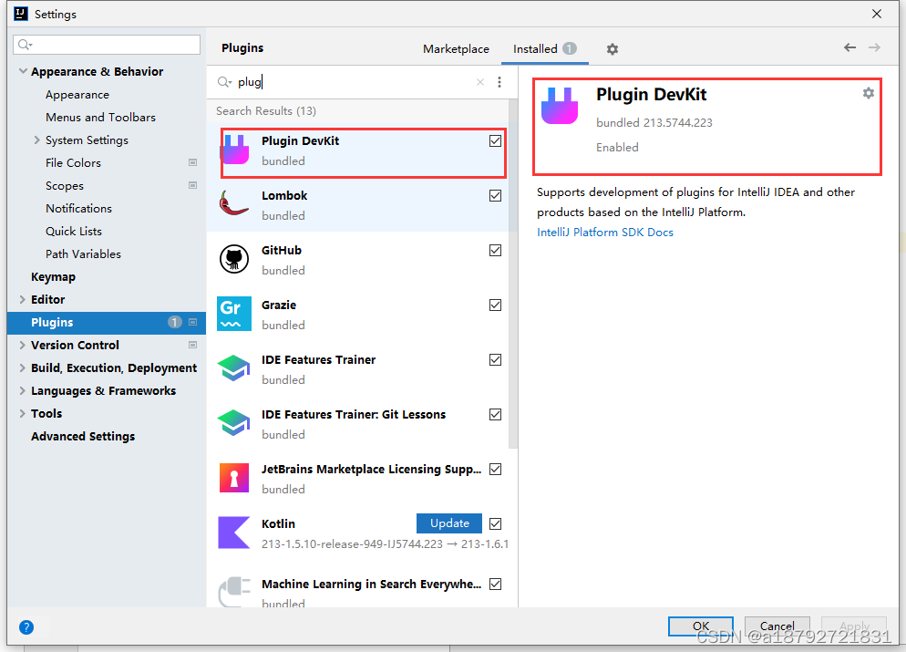Expand the Languages & Frameworks section
Screen dimensions: 906x652
22,390
